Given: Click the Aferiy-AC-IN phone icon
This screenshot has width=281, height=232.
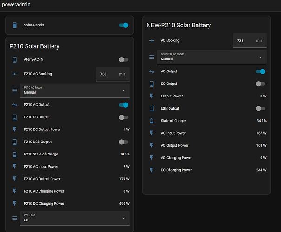Looking at the screenshot, I should (15, 59).
